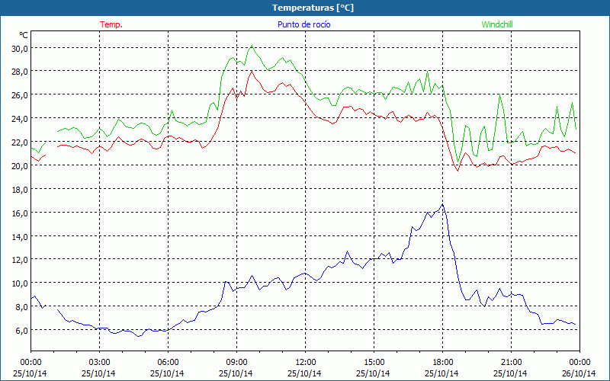
Task: Click the '14,0' y-axis value
Action: tap(20, 237)
